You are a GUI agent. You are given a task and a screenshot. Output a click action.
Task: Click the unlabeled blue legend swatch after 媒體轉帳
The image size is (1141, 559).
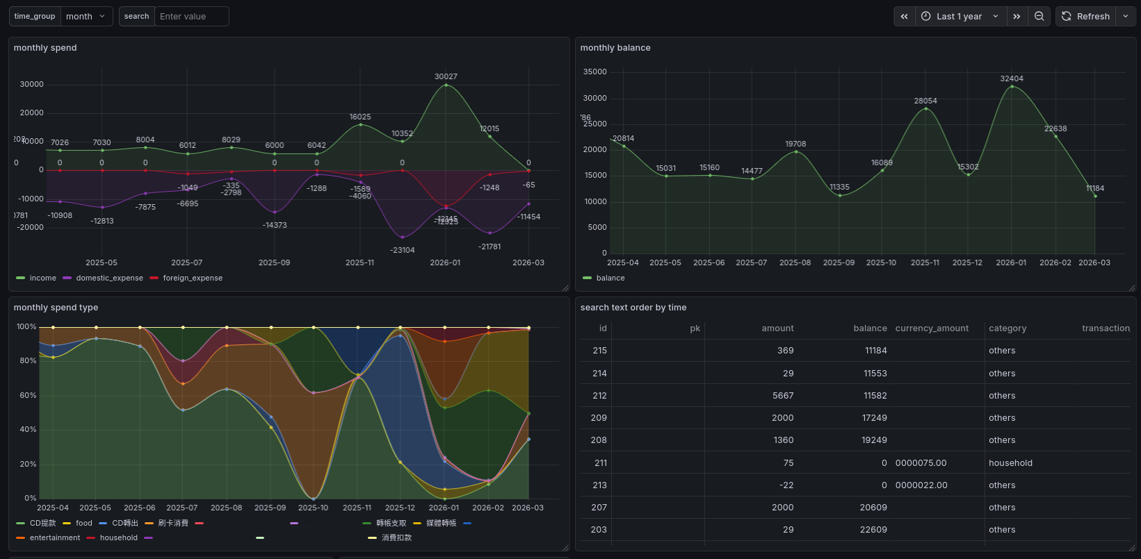pyautogui.click(x=467, y=523)
